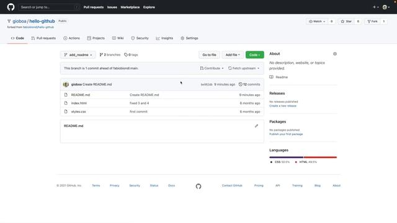Click the file icon beside index.html
397x223 pixels.
click(66, 103)
